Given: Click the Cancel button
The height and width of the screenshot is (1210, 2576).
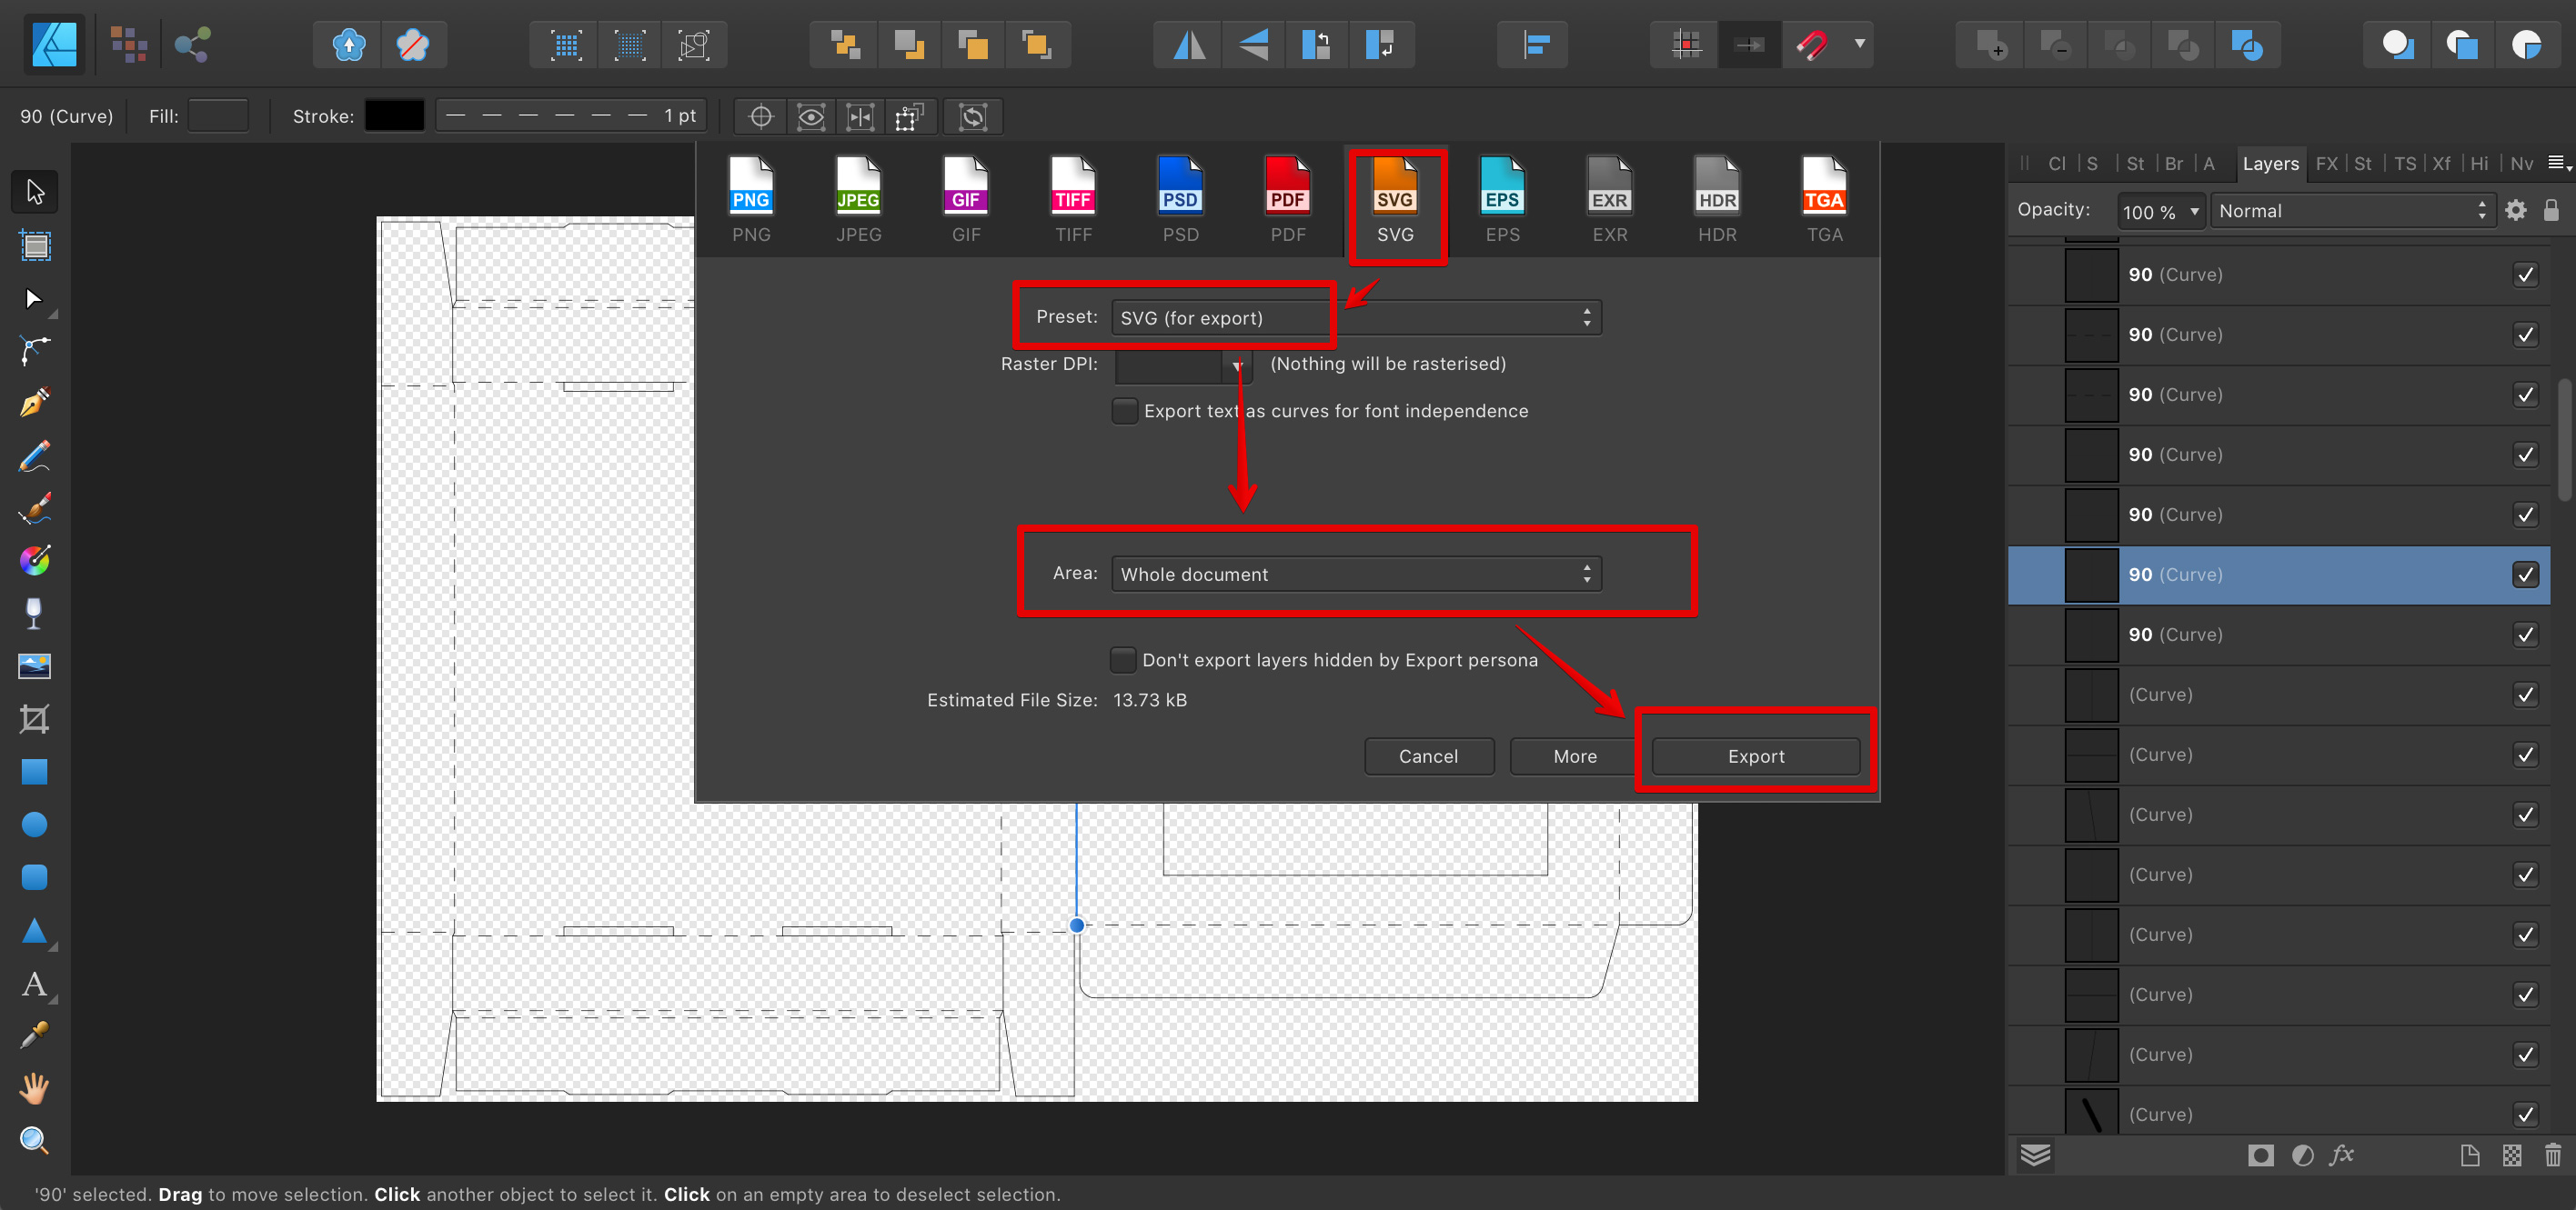Looking at the screenshot, I should (x=1429, y=756).
